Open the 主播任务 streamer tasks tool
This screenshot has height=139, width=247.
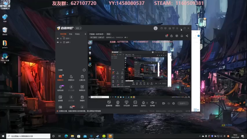click(x=82, y=78)
